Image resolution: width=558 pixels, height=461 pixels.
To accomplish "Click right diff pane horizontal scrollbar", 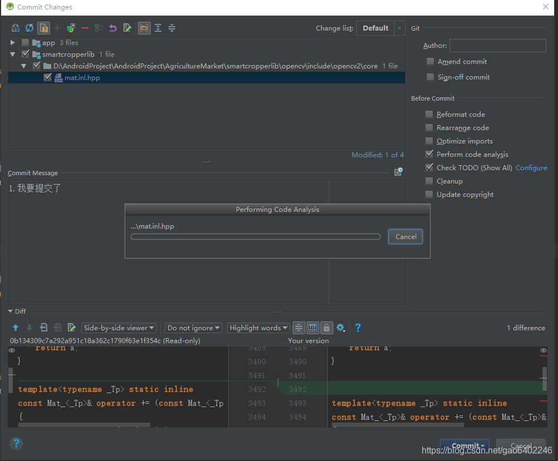I will coord(398,425).
